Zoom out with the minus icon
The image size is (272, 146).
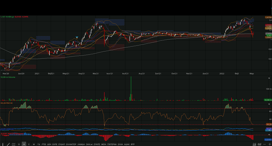264,144
